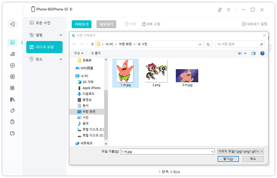The height and width of the screenshot is (178, 277).
Task: Click New Folder (새 폴더) button
Action: 96,53
